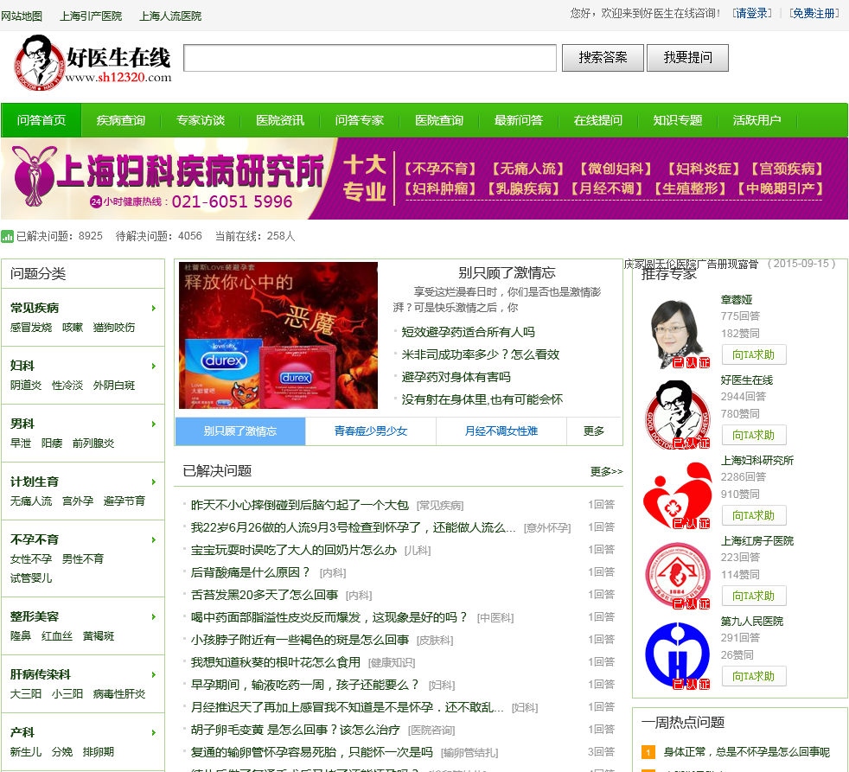Open 避孕药对身体有害吗 link

(456, 377)
